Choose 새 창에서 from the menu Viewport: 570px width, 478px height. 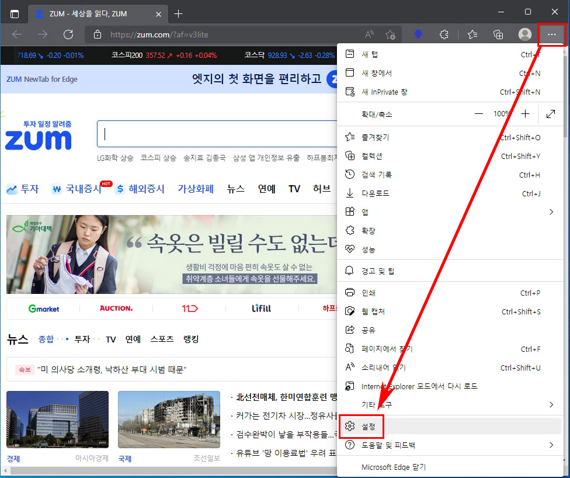[450, 73]
